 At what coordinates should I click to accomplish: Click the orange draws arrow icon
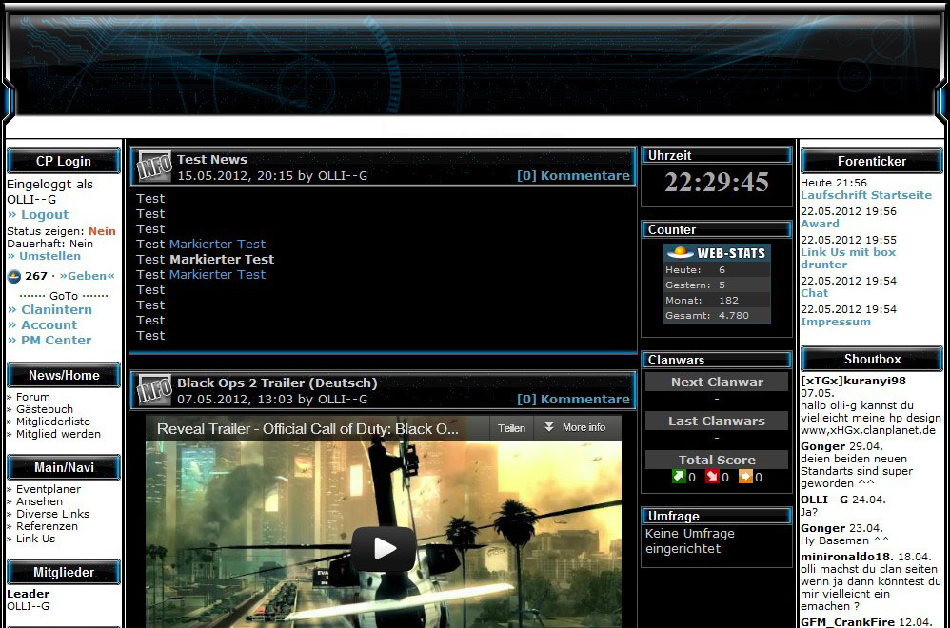[x=745, y=477]
